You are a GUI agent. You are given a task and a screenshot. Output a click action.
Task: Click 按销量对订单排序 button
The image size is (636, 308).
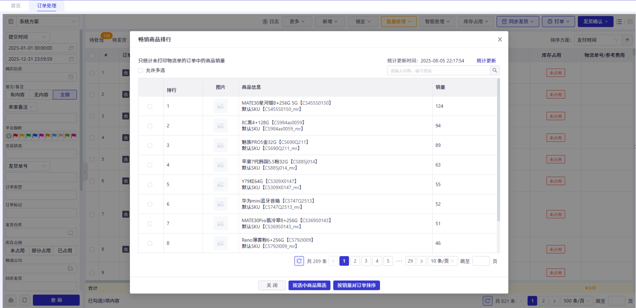357,285
